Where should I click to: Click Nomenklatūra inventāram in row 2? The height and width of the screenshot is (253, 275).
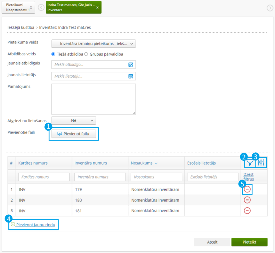pyautogui.click(x=155, y=200)
